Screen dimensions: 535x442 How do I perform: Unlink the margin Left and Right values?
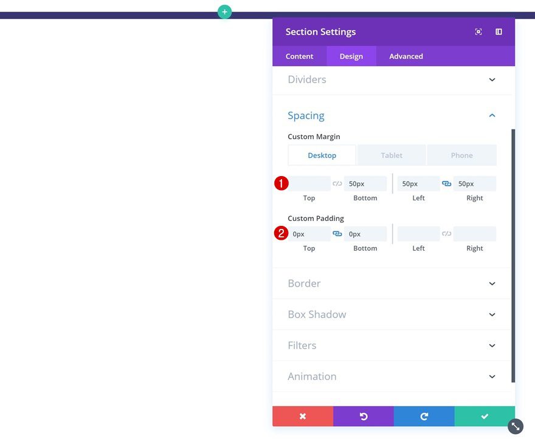[x=447, y=183]
